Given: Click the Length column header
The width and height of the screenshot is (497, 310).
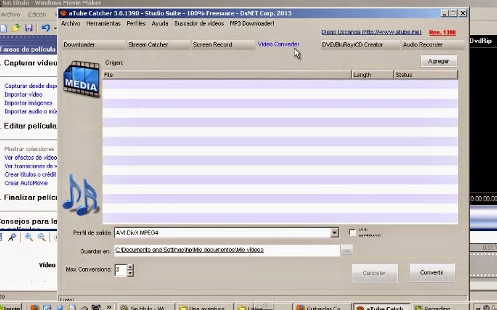Looking at the screenshot, I should tap(373, 75).
